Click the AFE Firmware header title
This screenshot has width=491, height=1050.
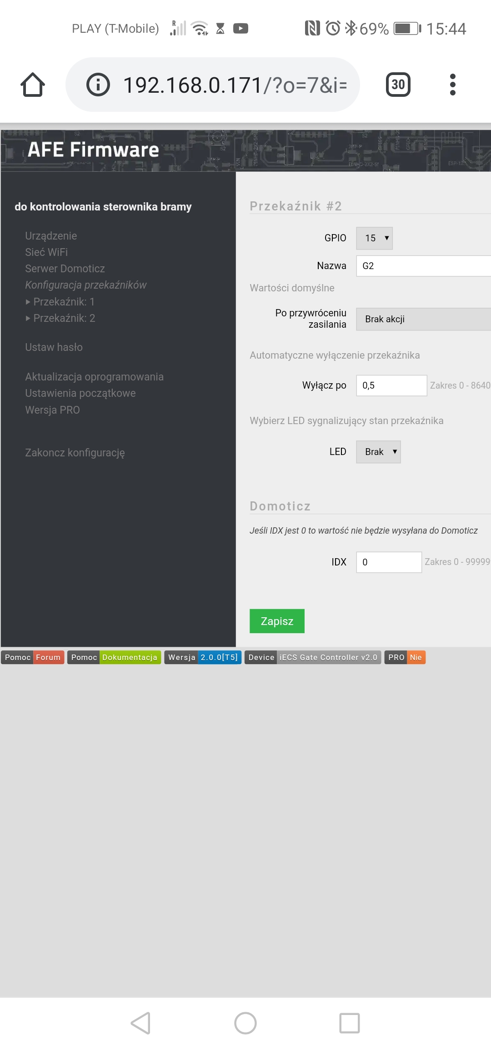click(x=93, y=150)
